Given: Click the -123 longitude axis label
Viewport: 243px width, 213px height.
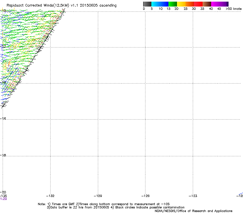Looking at the screenshot, I should point(193,196).
